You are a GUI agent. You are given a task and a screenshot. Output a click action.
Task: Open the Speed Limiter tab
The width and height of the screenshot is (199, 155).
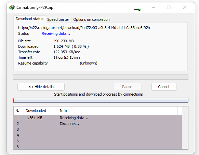pos(58,19)
